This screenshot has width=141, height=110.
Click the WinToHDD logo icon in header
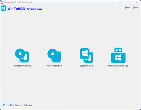click(x=4, y=8)
